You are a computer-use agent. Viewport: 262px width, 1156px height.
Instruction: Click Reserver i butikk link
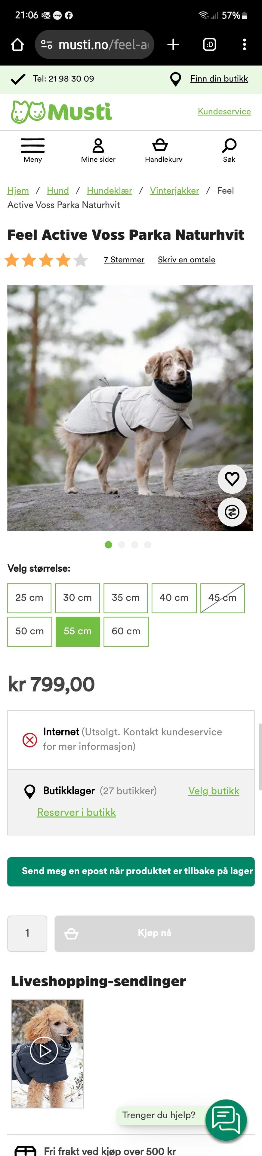[77, 812]
